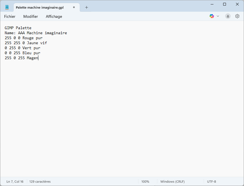The height and width of the screenshot is (186, 244).
Task: Click the Ln 7, Col 16 status indicator
Action: 15,182
